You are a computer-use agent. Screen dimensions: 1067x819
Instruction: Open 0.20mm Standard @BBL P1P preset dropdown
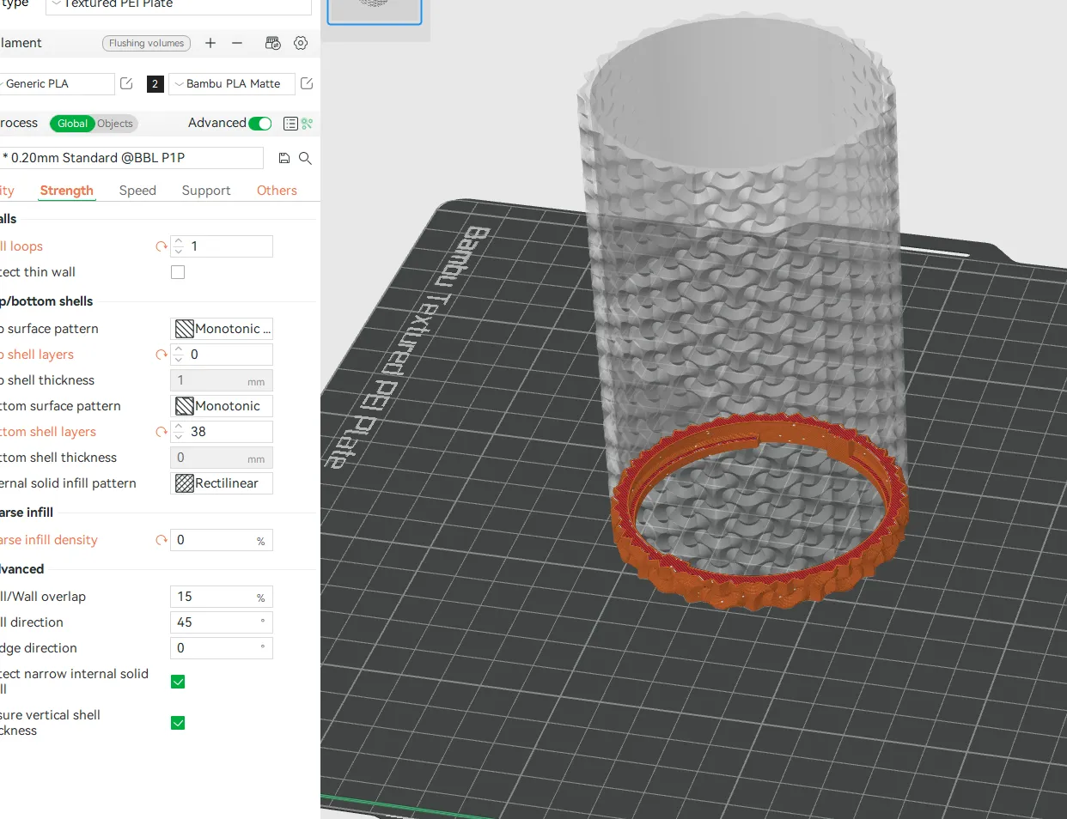click(x=131, y=158)
